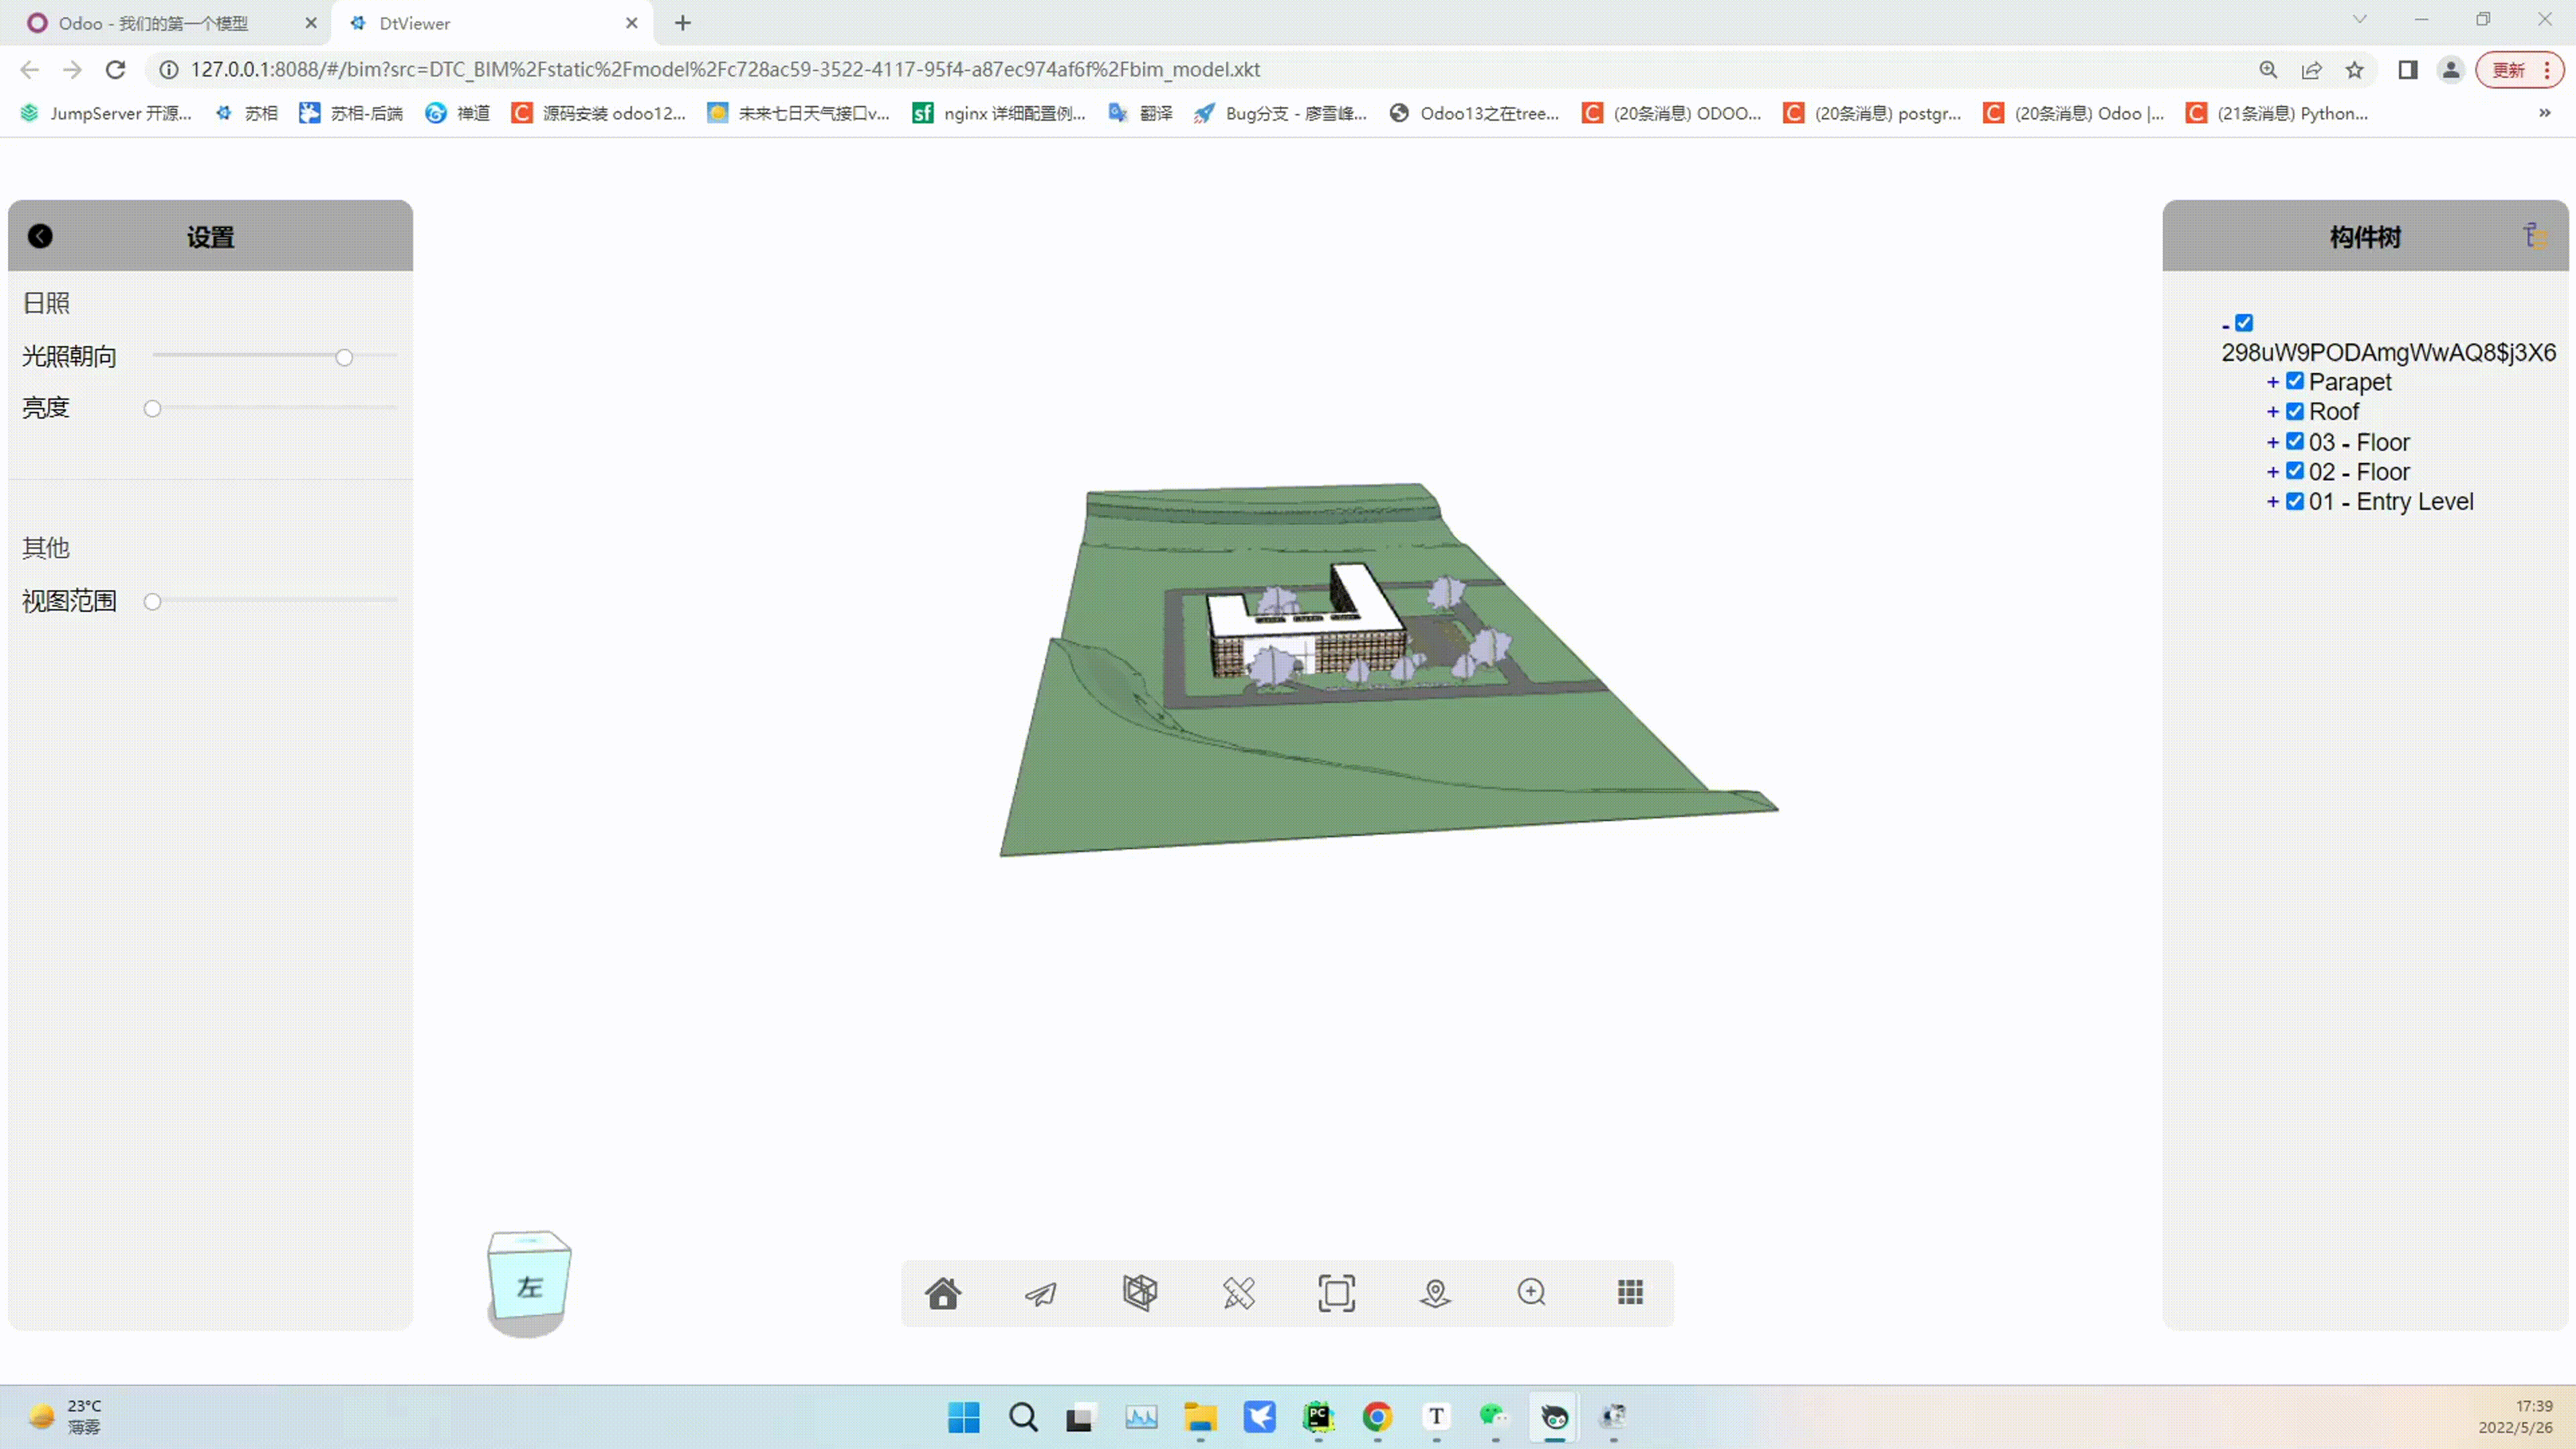
Task: Select the location pin marker tool
Action: pyautogui.click(x=1434, y=1293)
